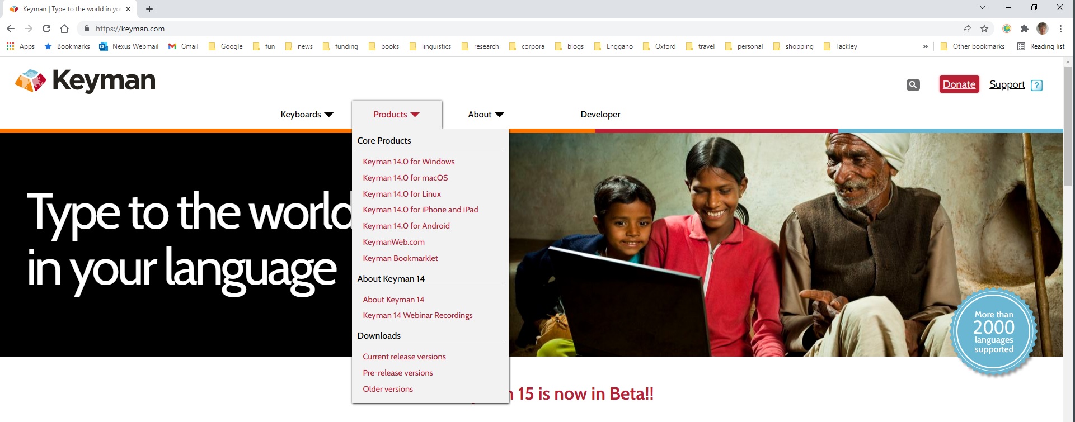Select Keyman 14.0 for Windows
Viewport: 1075px width, 422px height.
409,162
